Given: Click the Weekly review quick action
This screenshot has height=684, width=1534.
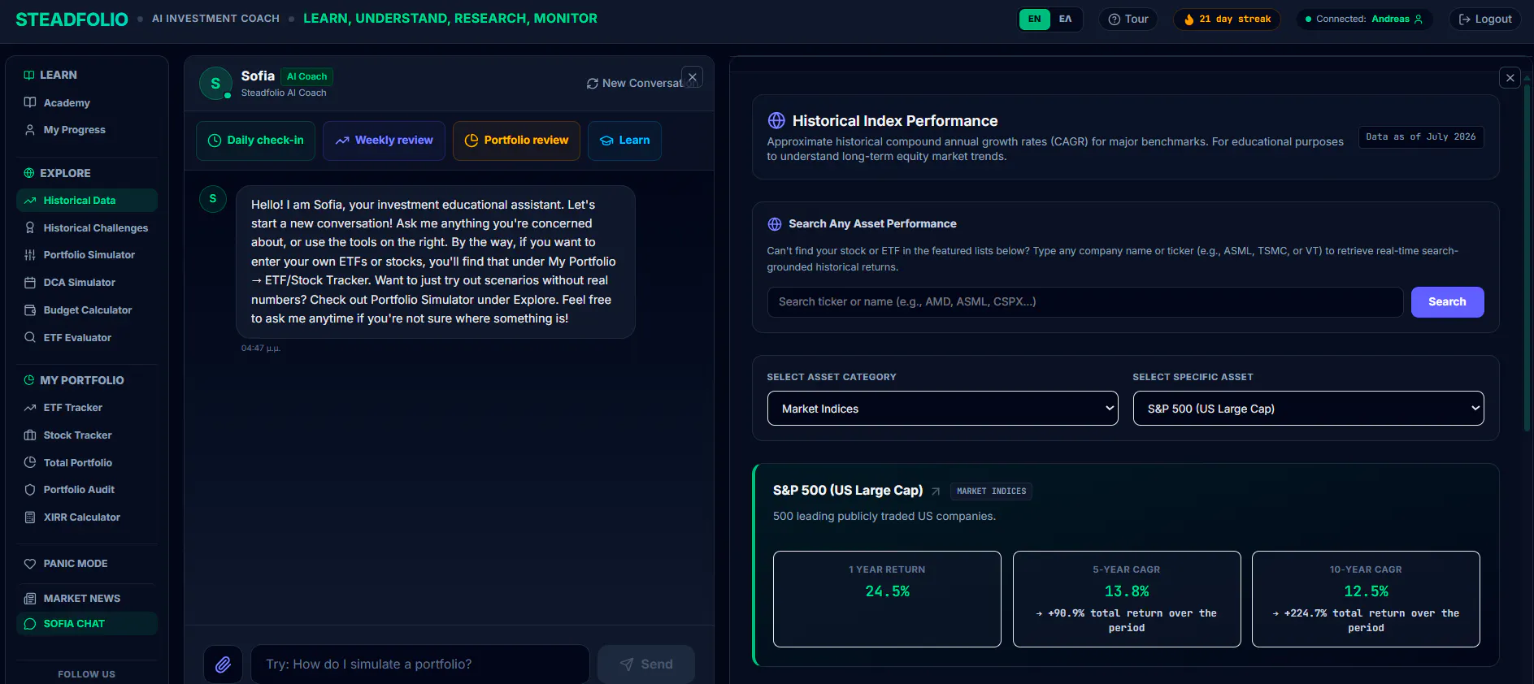Looking at the screenshot, I should coord(384,141).
